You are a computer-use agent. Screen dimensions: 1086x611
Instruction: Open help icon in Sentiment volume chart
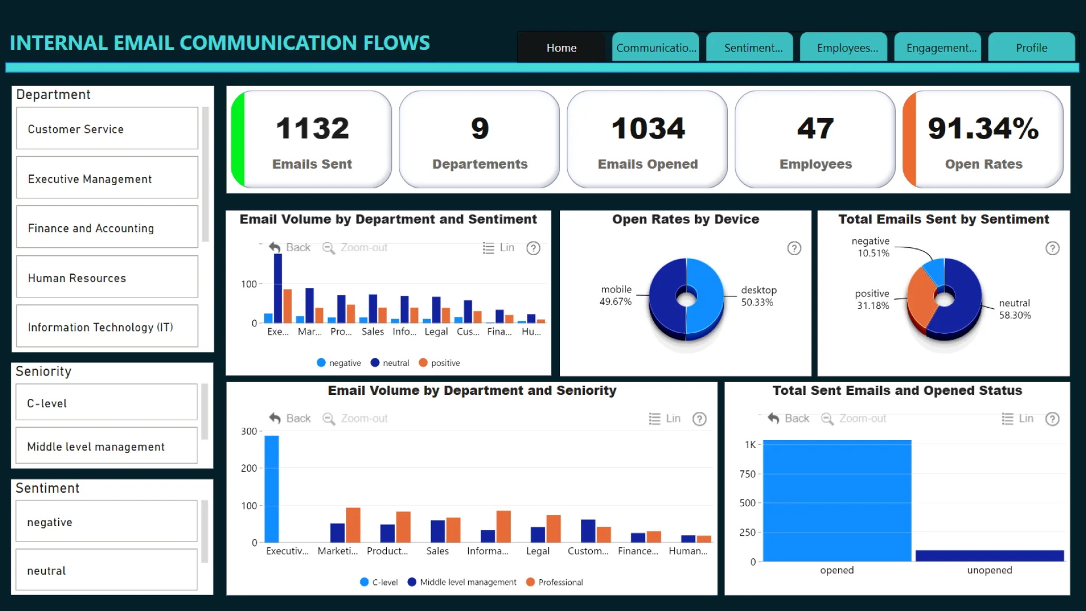(x=533, y=248)
